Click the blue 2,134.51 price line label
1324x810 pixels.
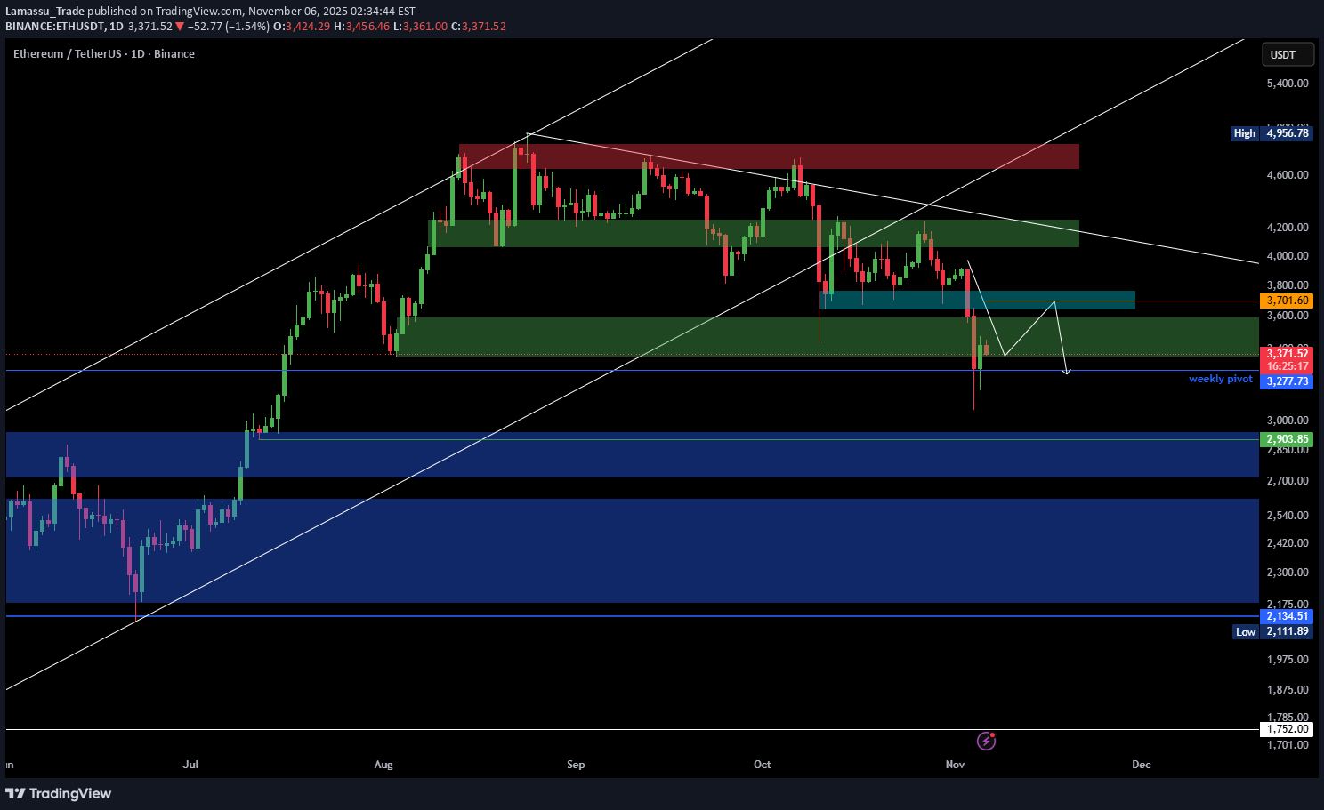pos(1287,615)
